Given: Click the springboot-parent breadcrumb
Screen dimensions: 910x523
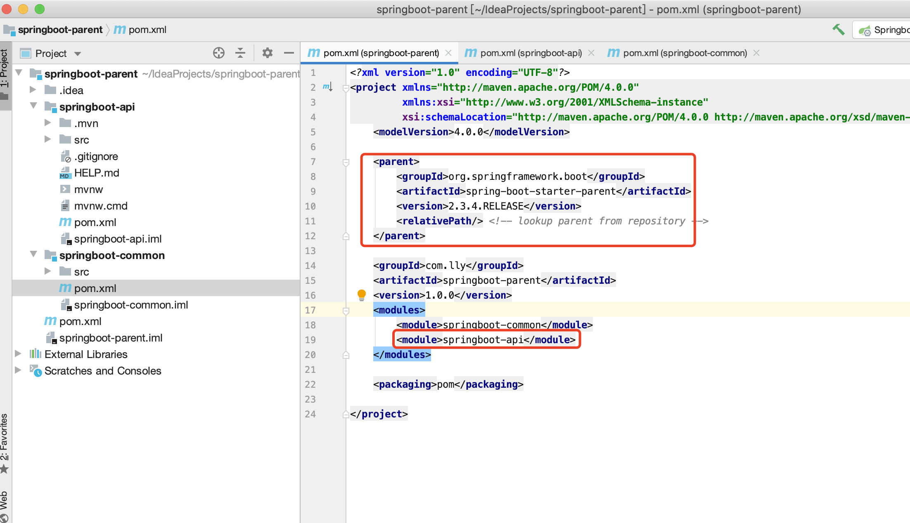Looking at the screenshot, I should (60, 30).
